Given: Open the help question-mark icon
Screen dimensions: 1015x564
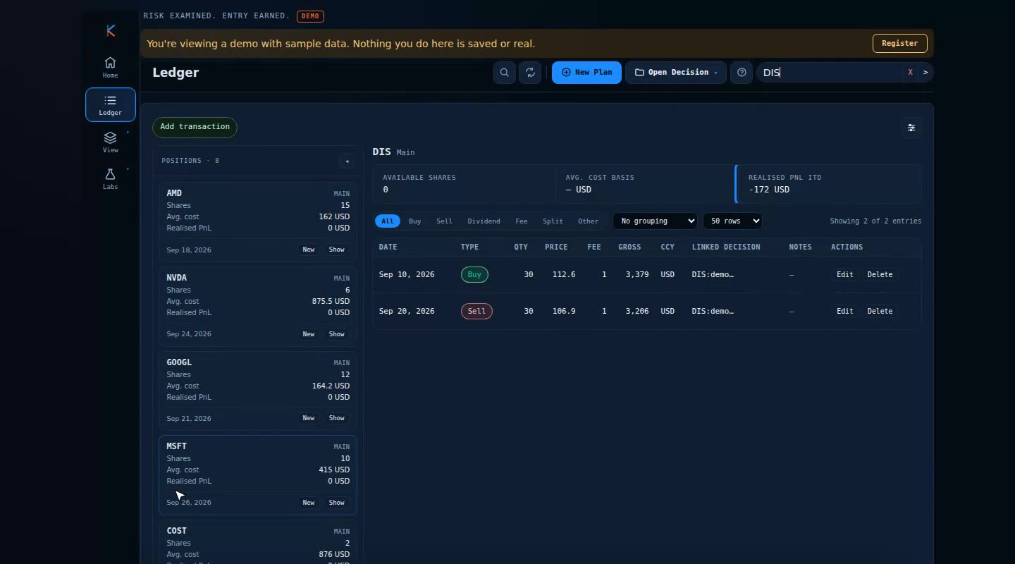Looking at the screenshot, I should 742,73.
